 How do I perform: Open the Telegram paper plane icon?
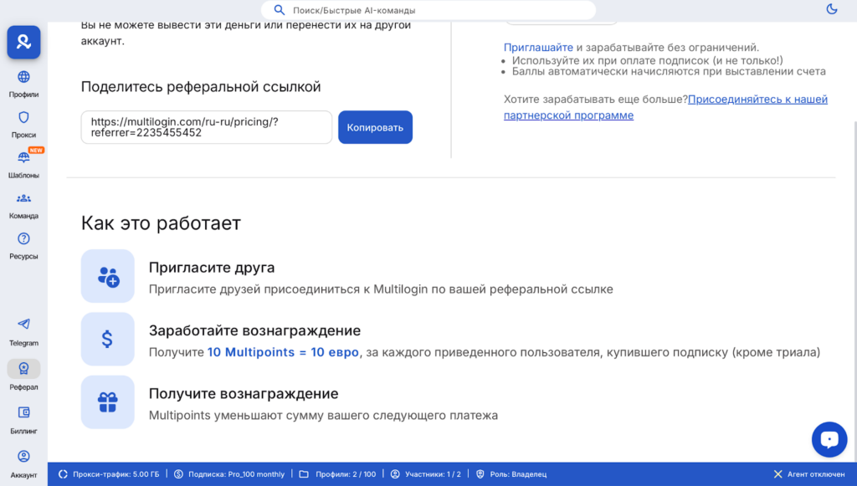pyautogui.click(x=23, y=324)
